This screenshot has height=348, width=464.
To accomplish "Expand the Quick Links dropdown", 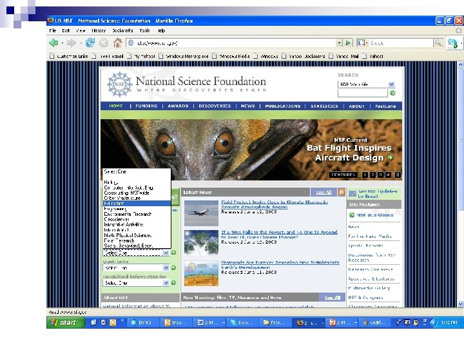I will coord(166,267).
